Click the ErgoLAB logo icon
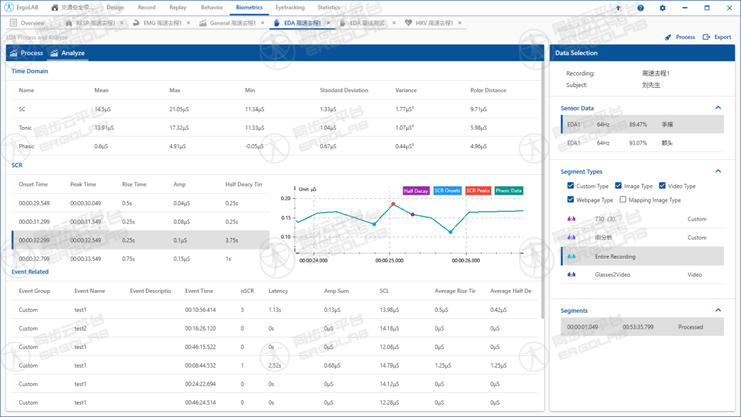741x417 pixels. pos(8,8)
